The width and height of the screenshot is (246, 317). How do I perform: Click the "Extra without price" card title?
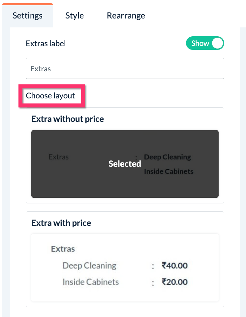point(68,119)
